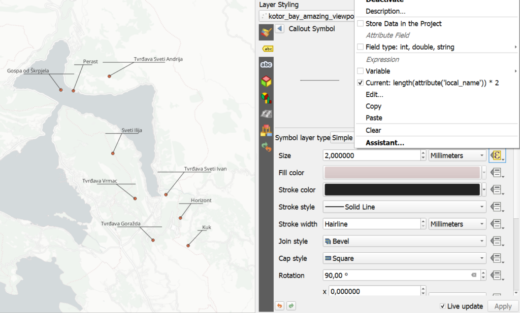Click the Size data-defined override expression button
This screenshot has height=313, width=520.
click(497, 155)
